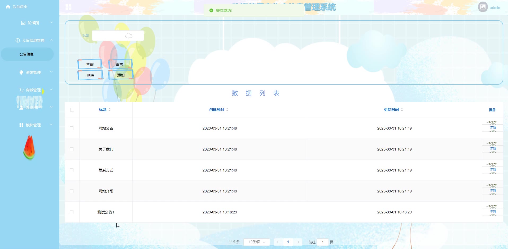This screenshot has height=249, width=508.
Task: Expand the 系统用户 menu chevron
Action: tap(51, 107)
